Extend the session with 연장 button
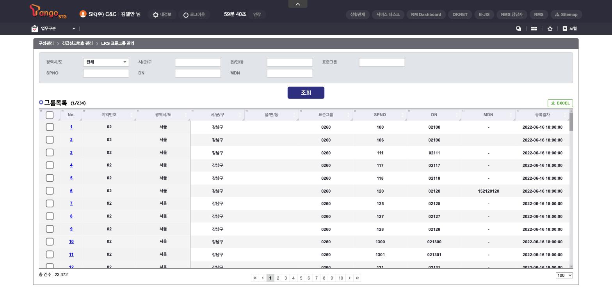 (257, 14)
